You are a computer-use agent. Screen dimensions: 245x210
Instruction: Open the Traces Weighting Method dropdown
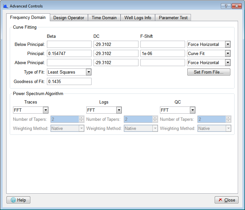(x=67, y=128)
